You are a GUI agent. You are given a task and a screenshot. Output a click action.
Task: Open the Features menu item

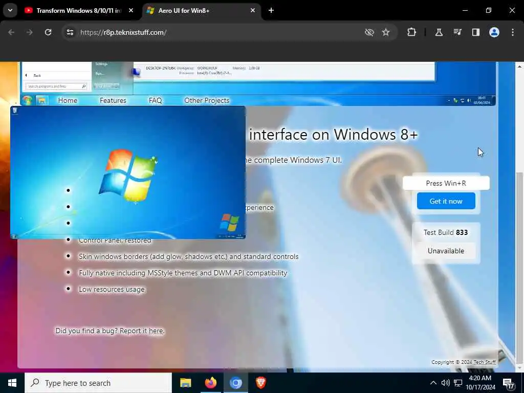coord(113,100)
